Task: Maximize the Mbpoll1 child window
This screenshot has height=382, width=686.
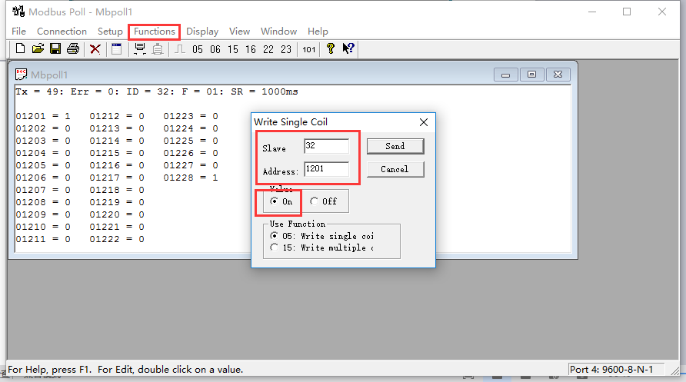Action: tap(531, 75)
